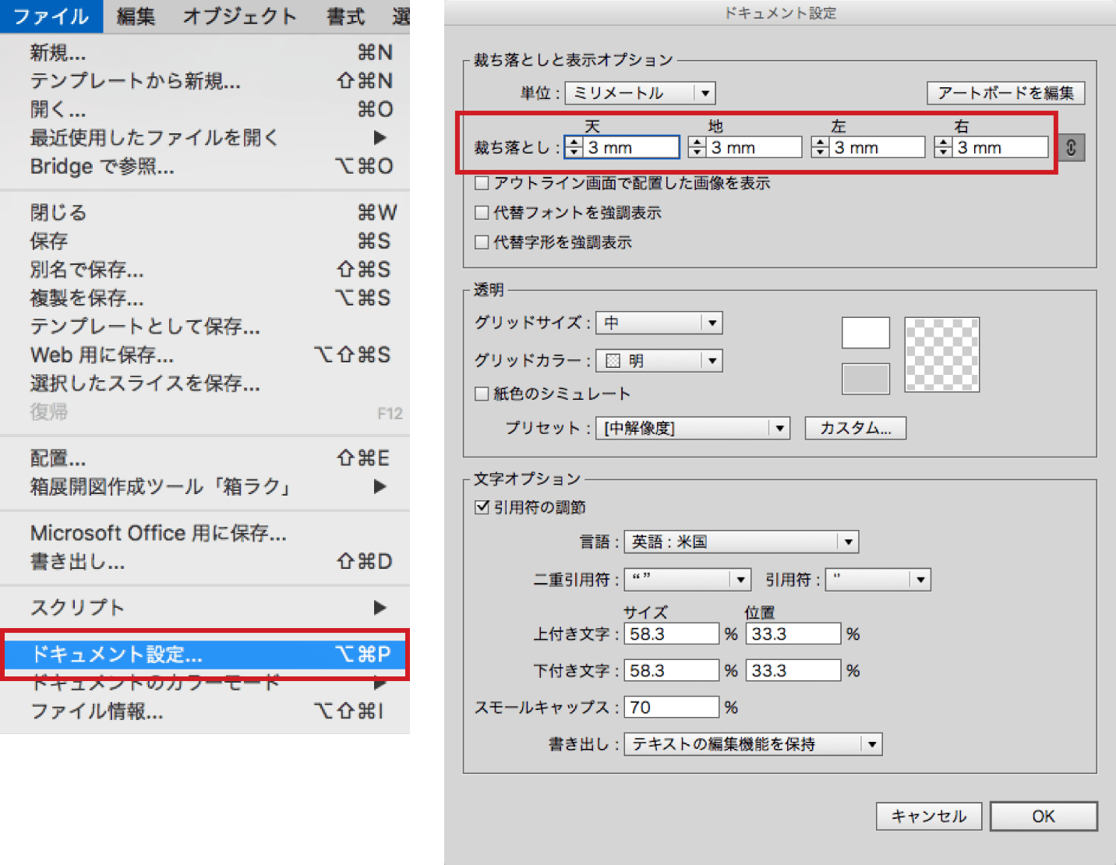1116x865 pixels.
Task: Click the stepper arrows for bottom bleed (地)
Action: pos(697,147)
